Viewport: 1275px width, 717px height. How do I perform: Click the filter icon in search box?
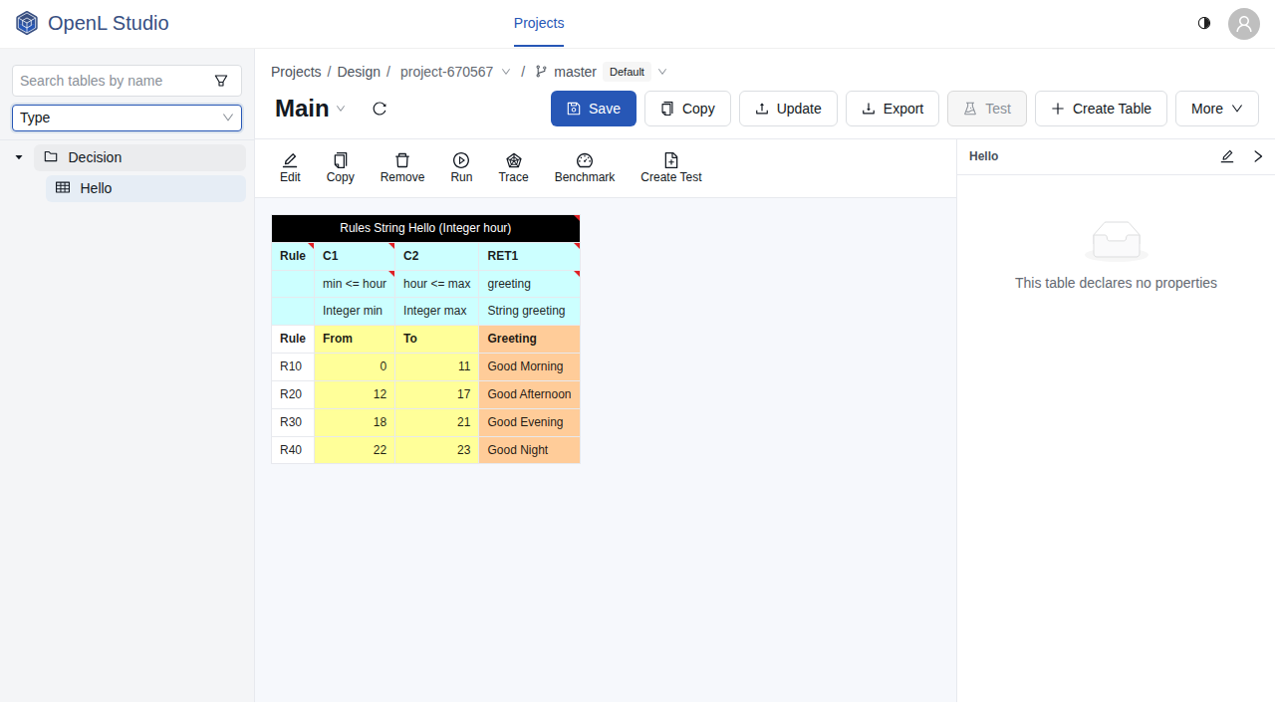pos(221,81)
